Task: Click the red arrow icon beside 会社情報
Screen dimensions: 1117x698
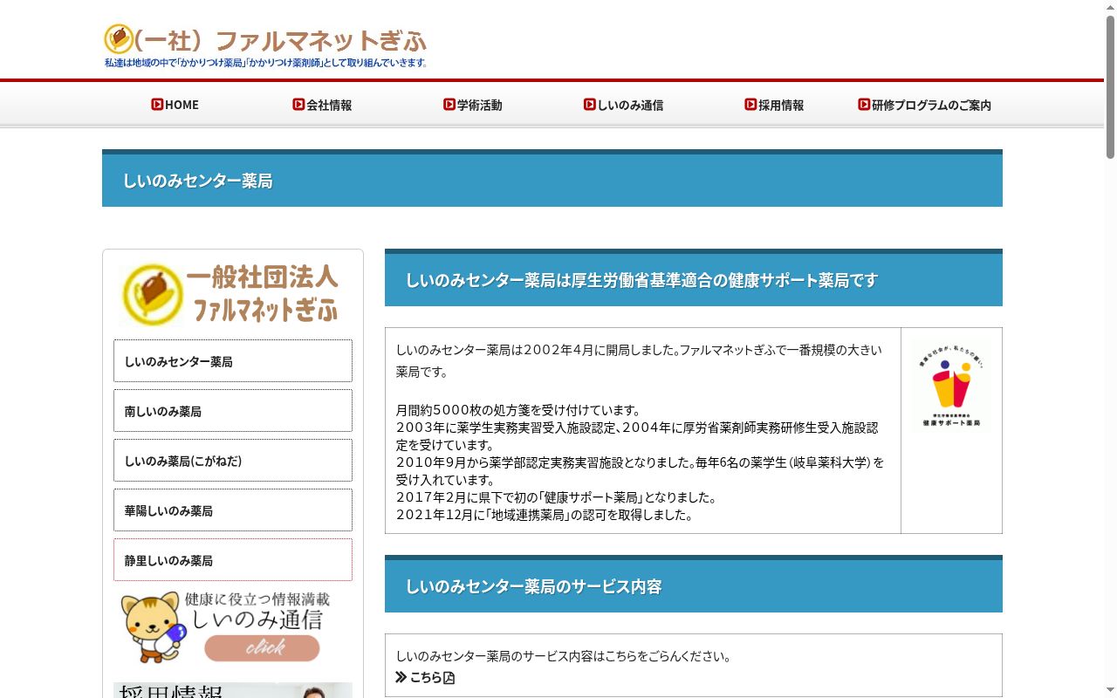Action: click(x=298, y=105)
